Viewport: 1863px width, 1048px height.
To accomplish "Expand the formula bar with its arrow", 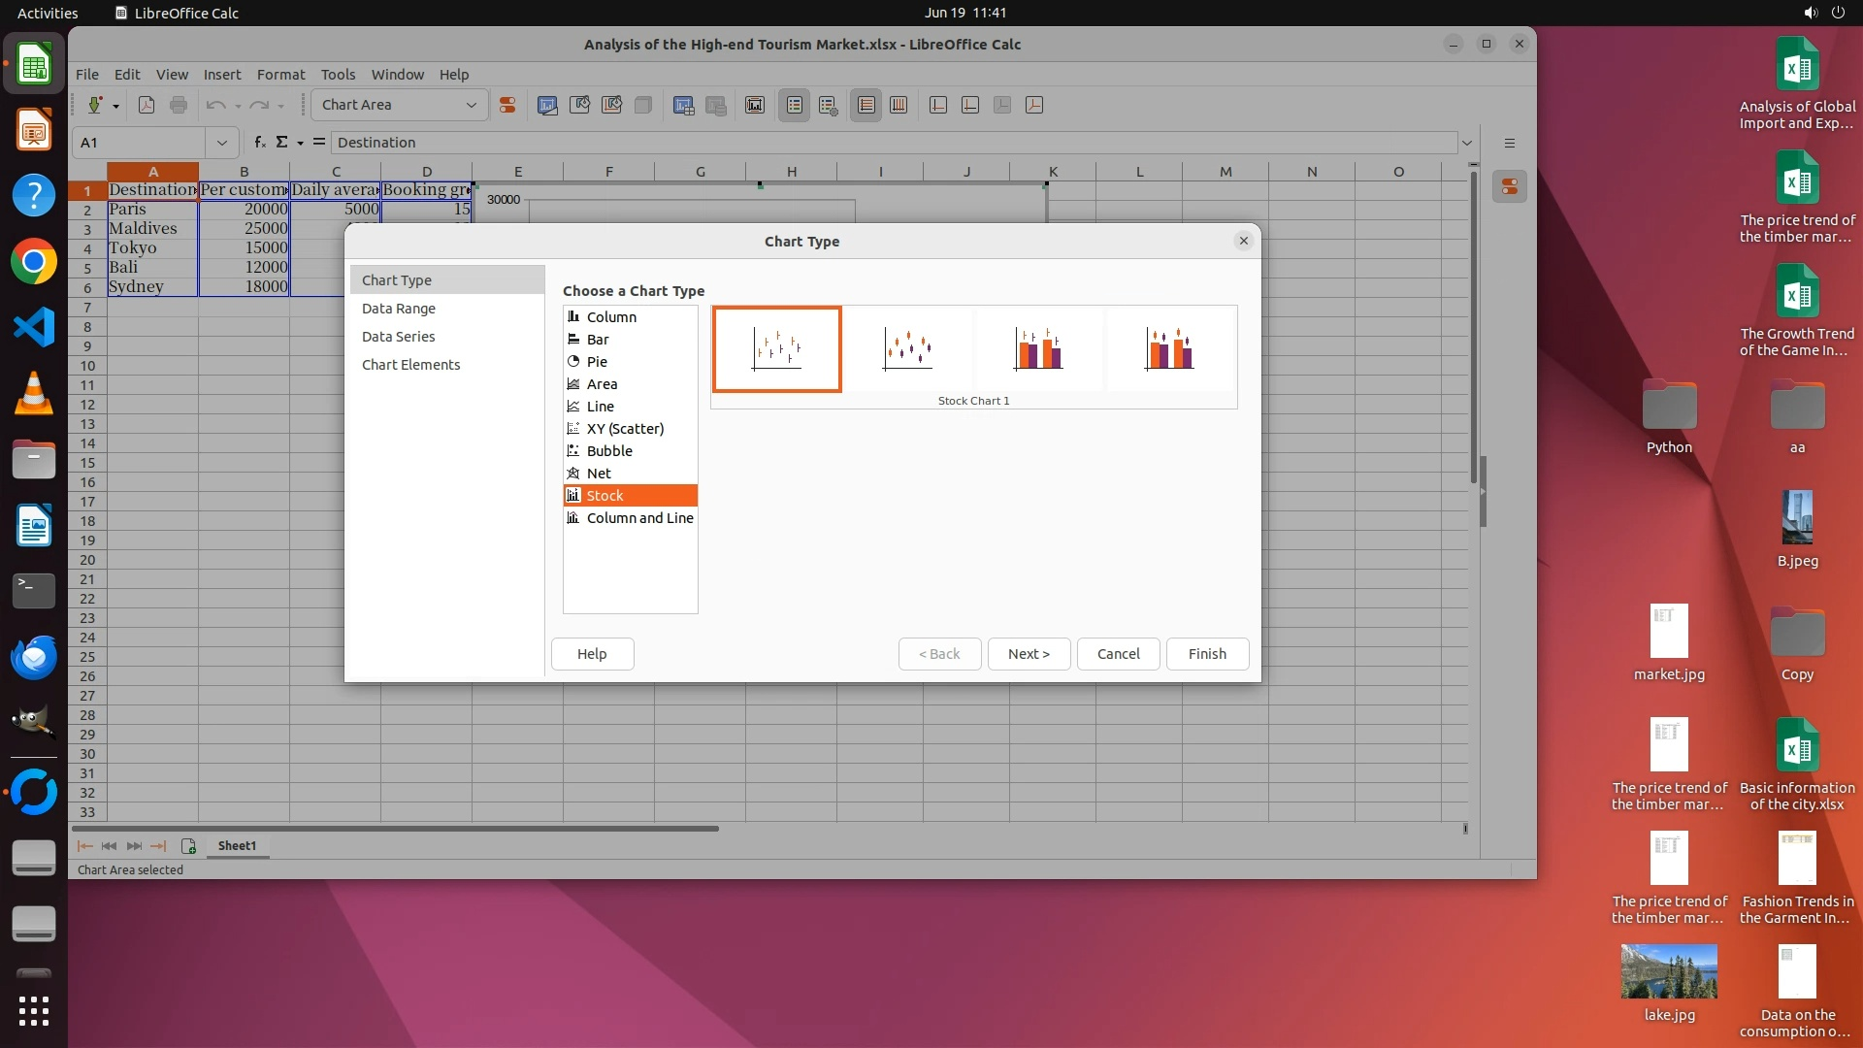I will [1467, 143].
